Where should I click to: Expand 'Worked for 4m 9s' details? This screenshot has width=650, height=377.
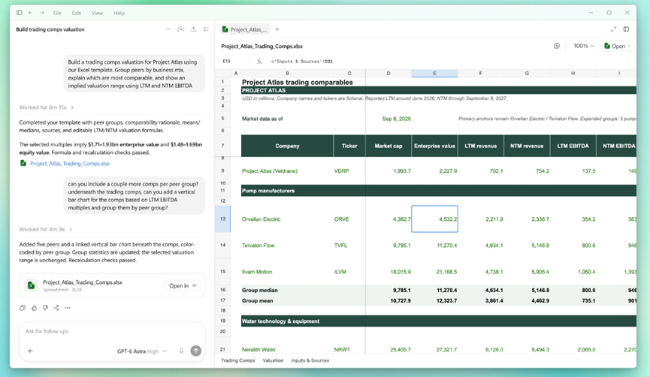pyautogui.click(x=46, y=229)
